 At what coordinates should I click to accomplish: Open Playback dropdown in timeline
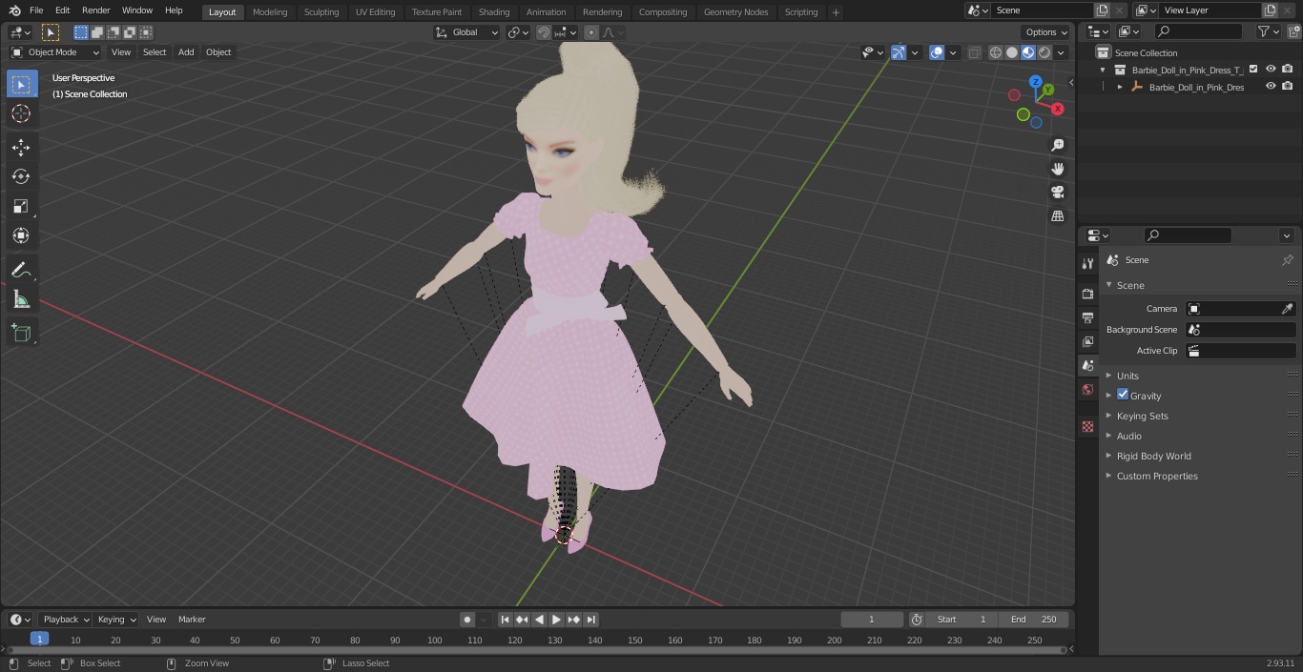[66, 620]
